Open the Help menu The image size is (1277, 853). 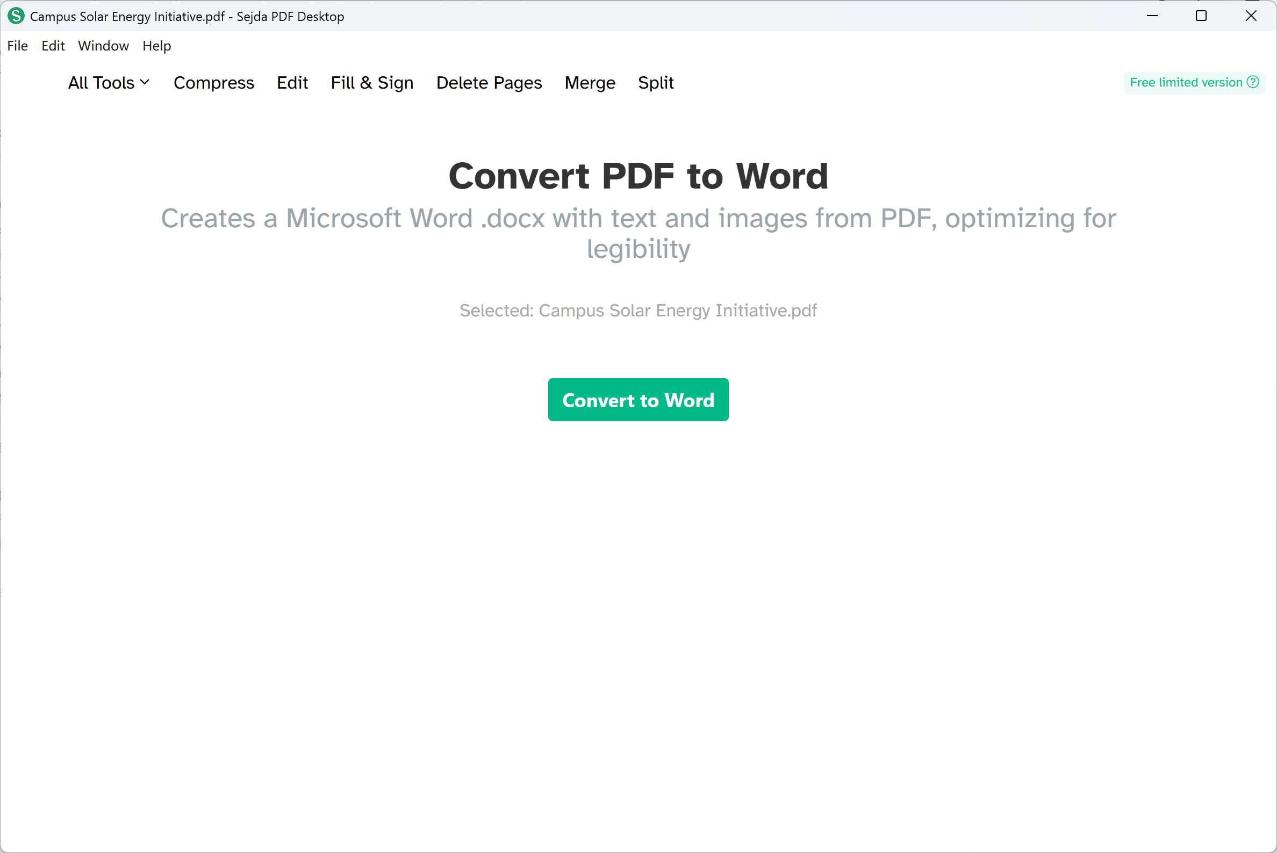point(157,46)
